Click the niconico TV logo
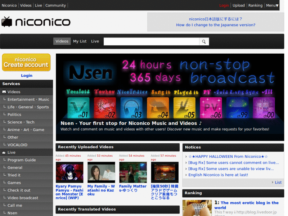Screen dimensions: 288x216 [x=36, y=22]
